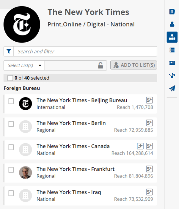Check the Frankfurt row checkbox

tap(11, 170)
